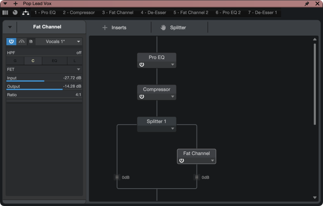
Task: Select the G gate section tab
Action: point(15,61)
